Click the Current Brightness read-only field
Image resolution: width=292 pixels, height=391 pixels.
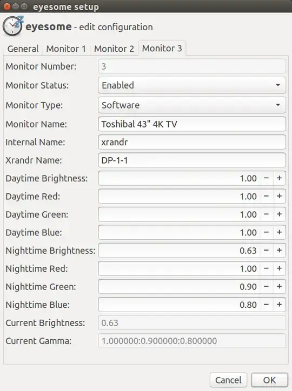(x=192, y=322)
